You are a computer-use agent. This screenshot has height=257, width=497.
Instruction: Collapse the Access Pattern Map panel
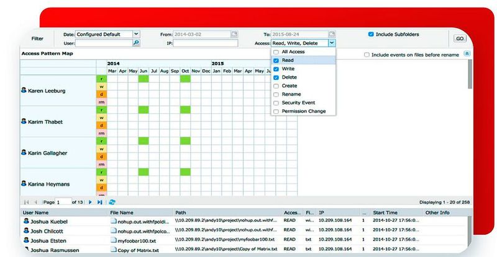467,54
